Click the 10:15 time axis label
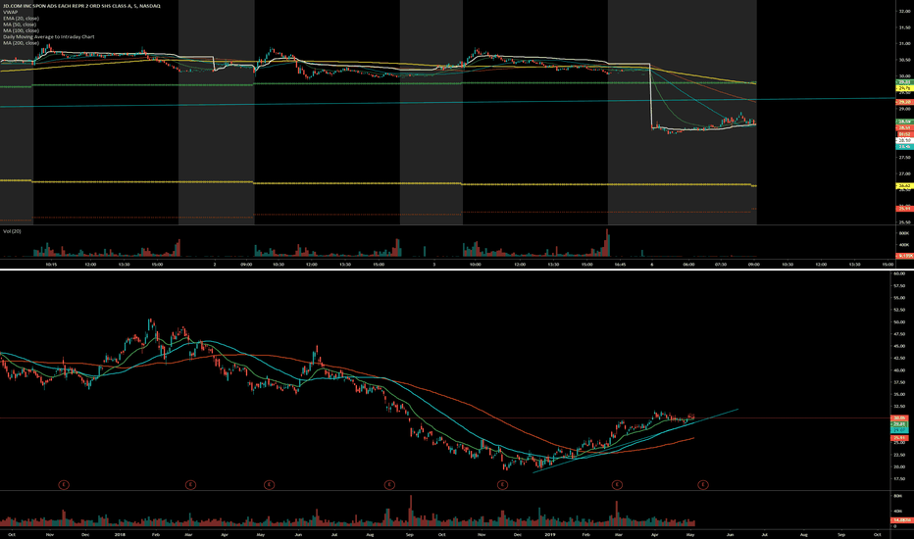 (x=51, y=264)
